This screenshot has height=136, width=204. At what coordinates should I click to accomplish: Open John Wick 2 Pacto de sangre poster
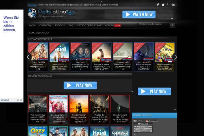click(x=144, y=57)
